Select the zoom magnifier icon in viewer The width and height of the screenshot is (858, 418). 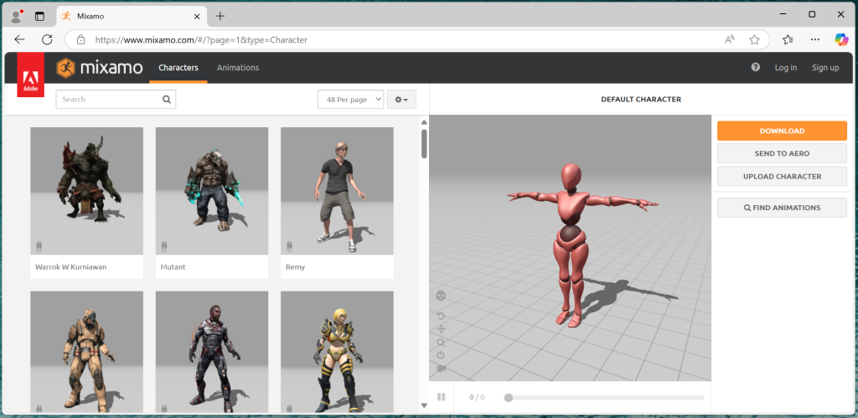[x=441, y=343]
